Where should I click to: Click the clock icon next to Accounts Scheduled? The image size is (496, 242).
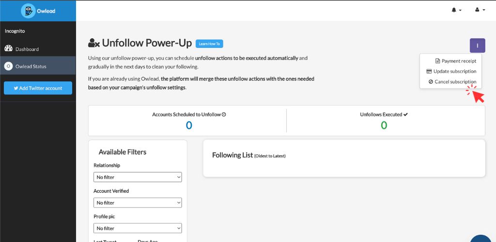[224, 114]
